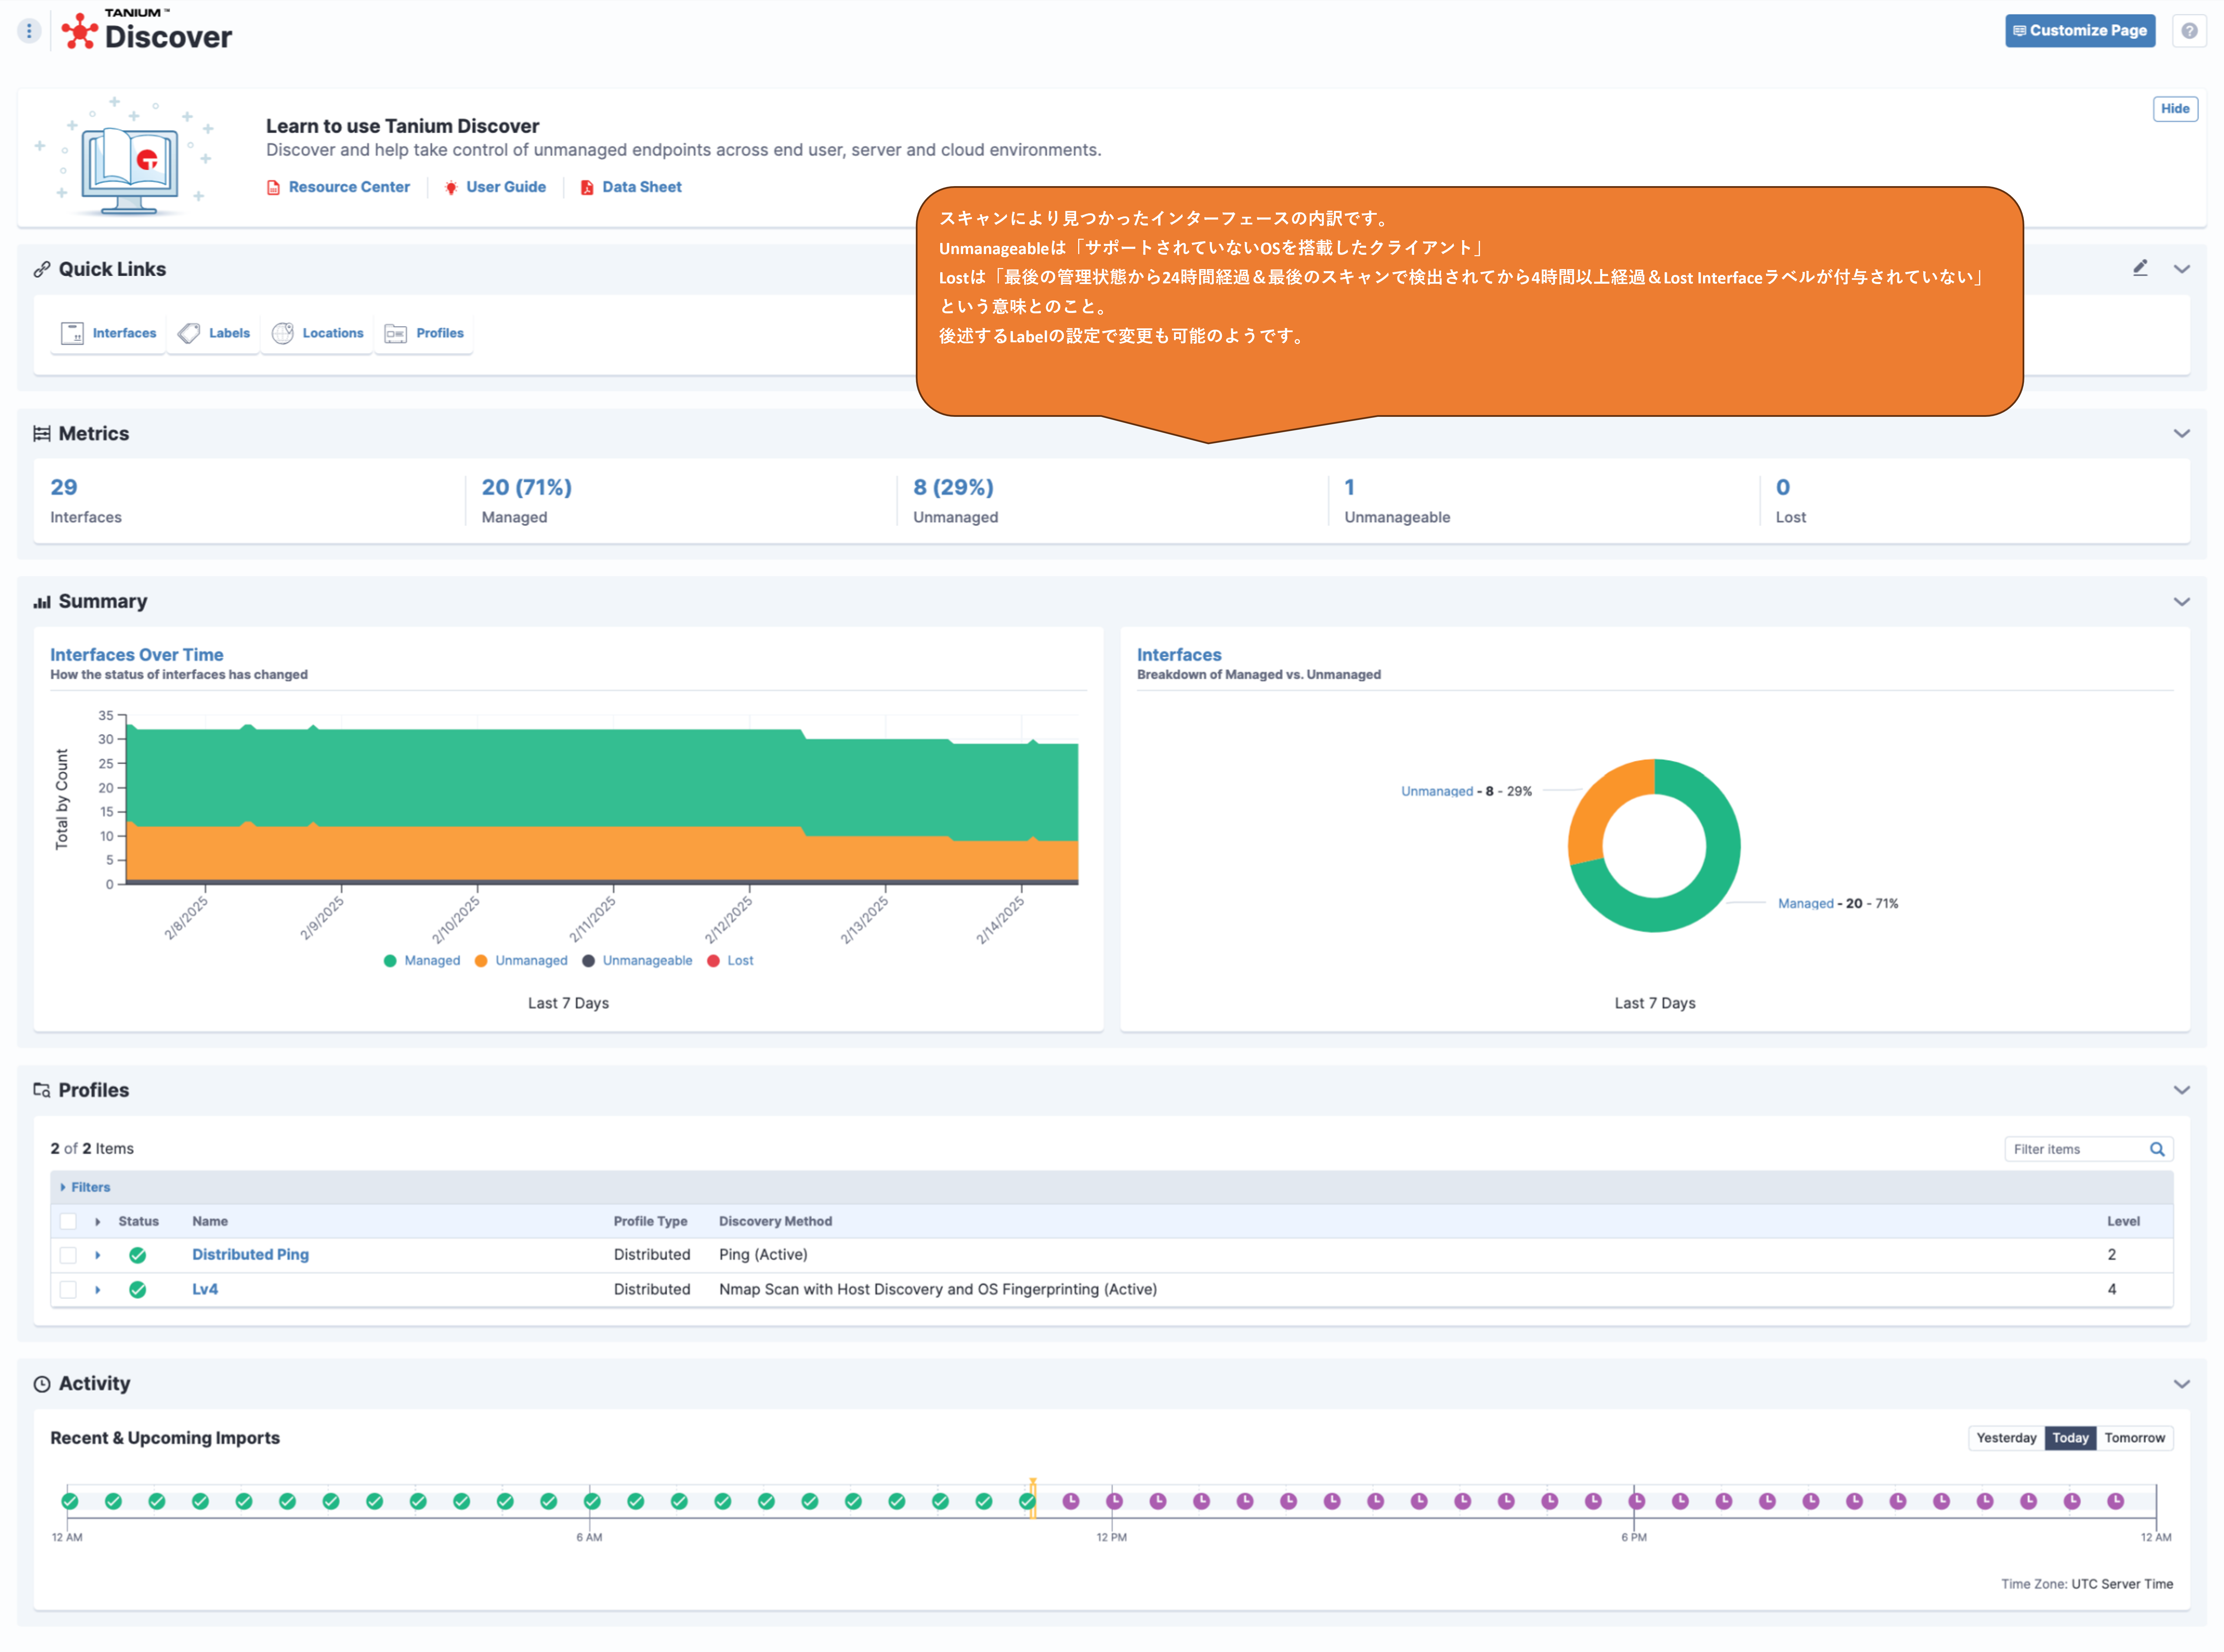Screen dimensions: 2224x1652
Task: Open Interfaces Over Time chart title
Action: point(137,655)
